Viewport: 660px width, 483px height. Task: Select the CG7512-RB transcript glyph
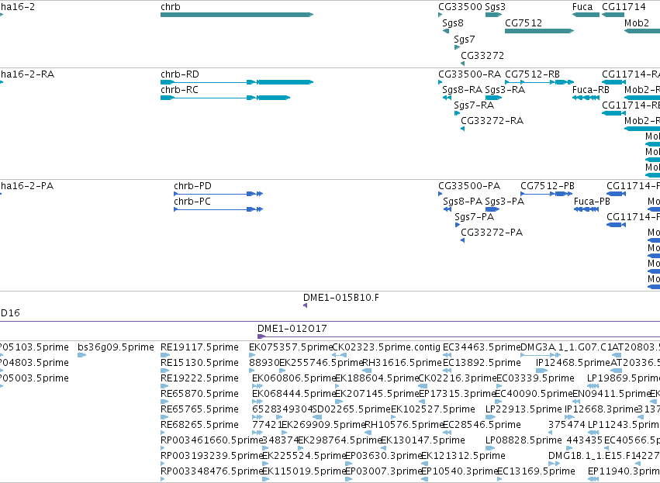pos(539,82)
